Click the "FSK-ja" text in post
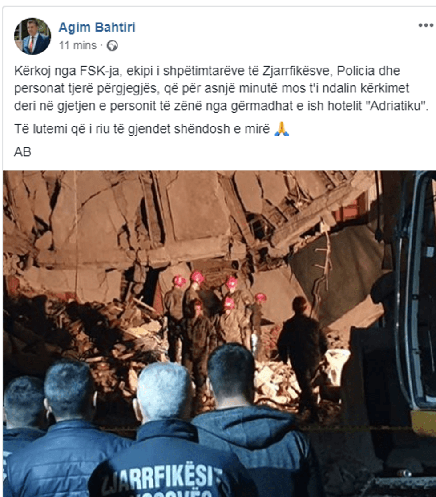 (x=99, y=70)
